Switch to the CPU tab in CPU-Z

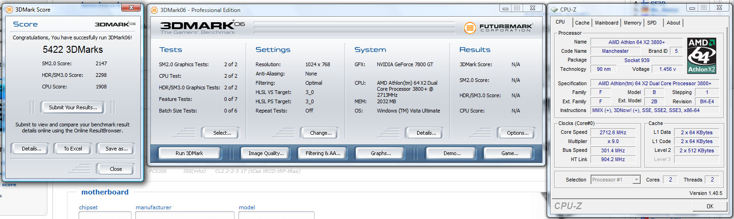pos(561,22)
